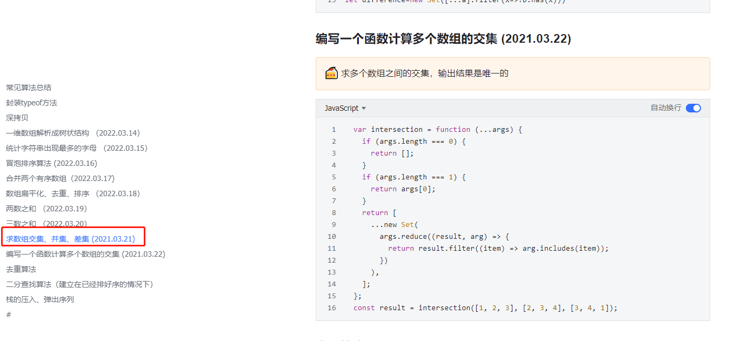Open 编写一个函数计算多个数组的交集 outline item
The width and height of the screenshot is (748, 341).
[x=85, y=254]
